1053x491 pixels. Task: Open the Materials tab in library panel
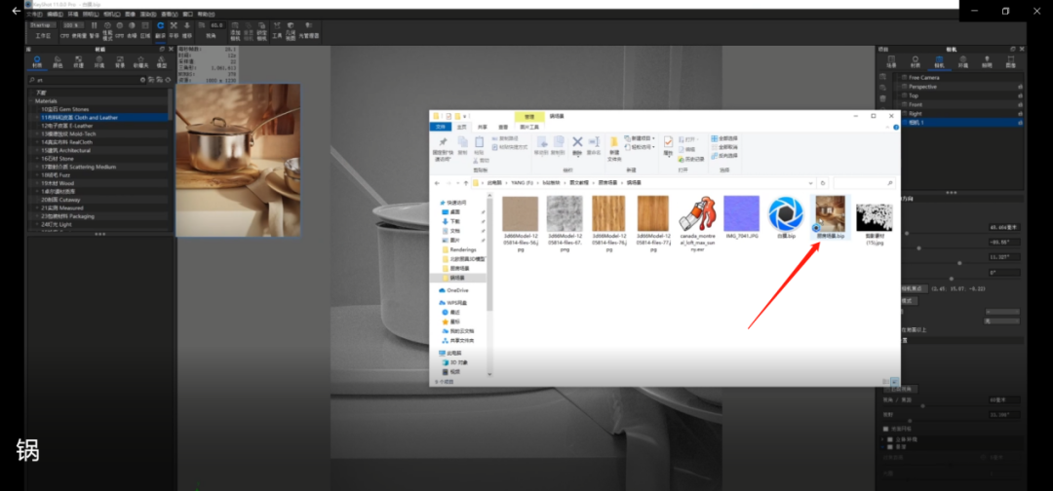click(36, 61)
